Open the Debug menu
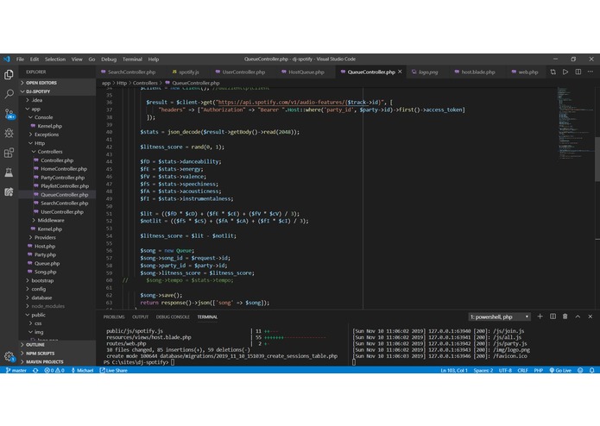This screenshot has width=600, height=426. click(x=109, y=60)
